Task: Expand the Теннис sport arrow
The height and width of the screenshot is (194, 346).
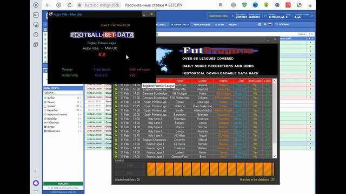Action: click(x=81, y=102)
